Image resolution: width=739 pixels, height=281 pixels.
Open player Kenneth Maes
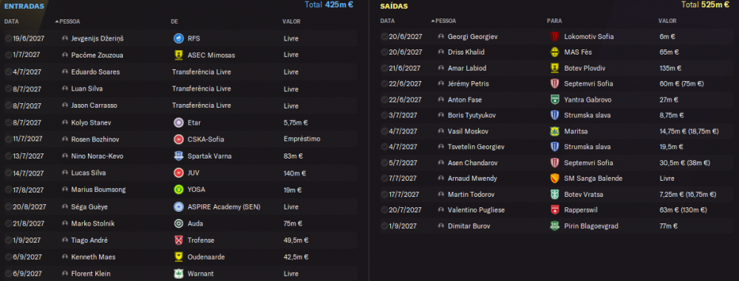[x=93, y=257]
